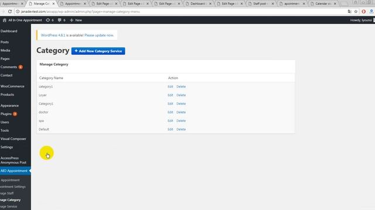The height and width of the screenshot is (210, 375).
Task: Open Contact in the sidebar
Action: point(6,75)
